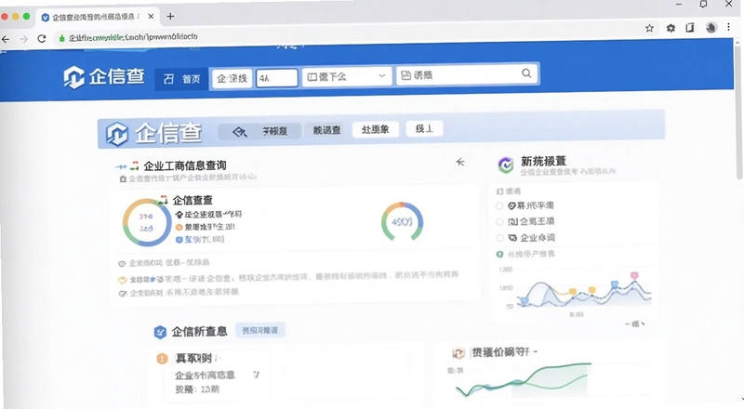Open the 首页 home tab in header
Image resolution: width=744 pixels, height=409 pixels.
(x=181, y=79)
